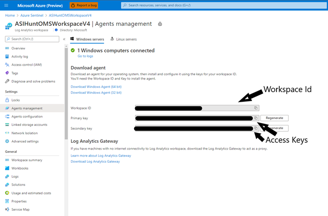The width and height of the screenshot is (328, 216).
Task: Click the Usage and estimated costs circle icon
Action: 7,193
